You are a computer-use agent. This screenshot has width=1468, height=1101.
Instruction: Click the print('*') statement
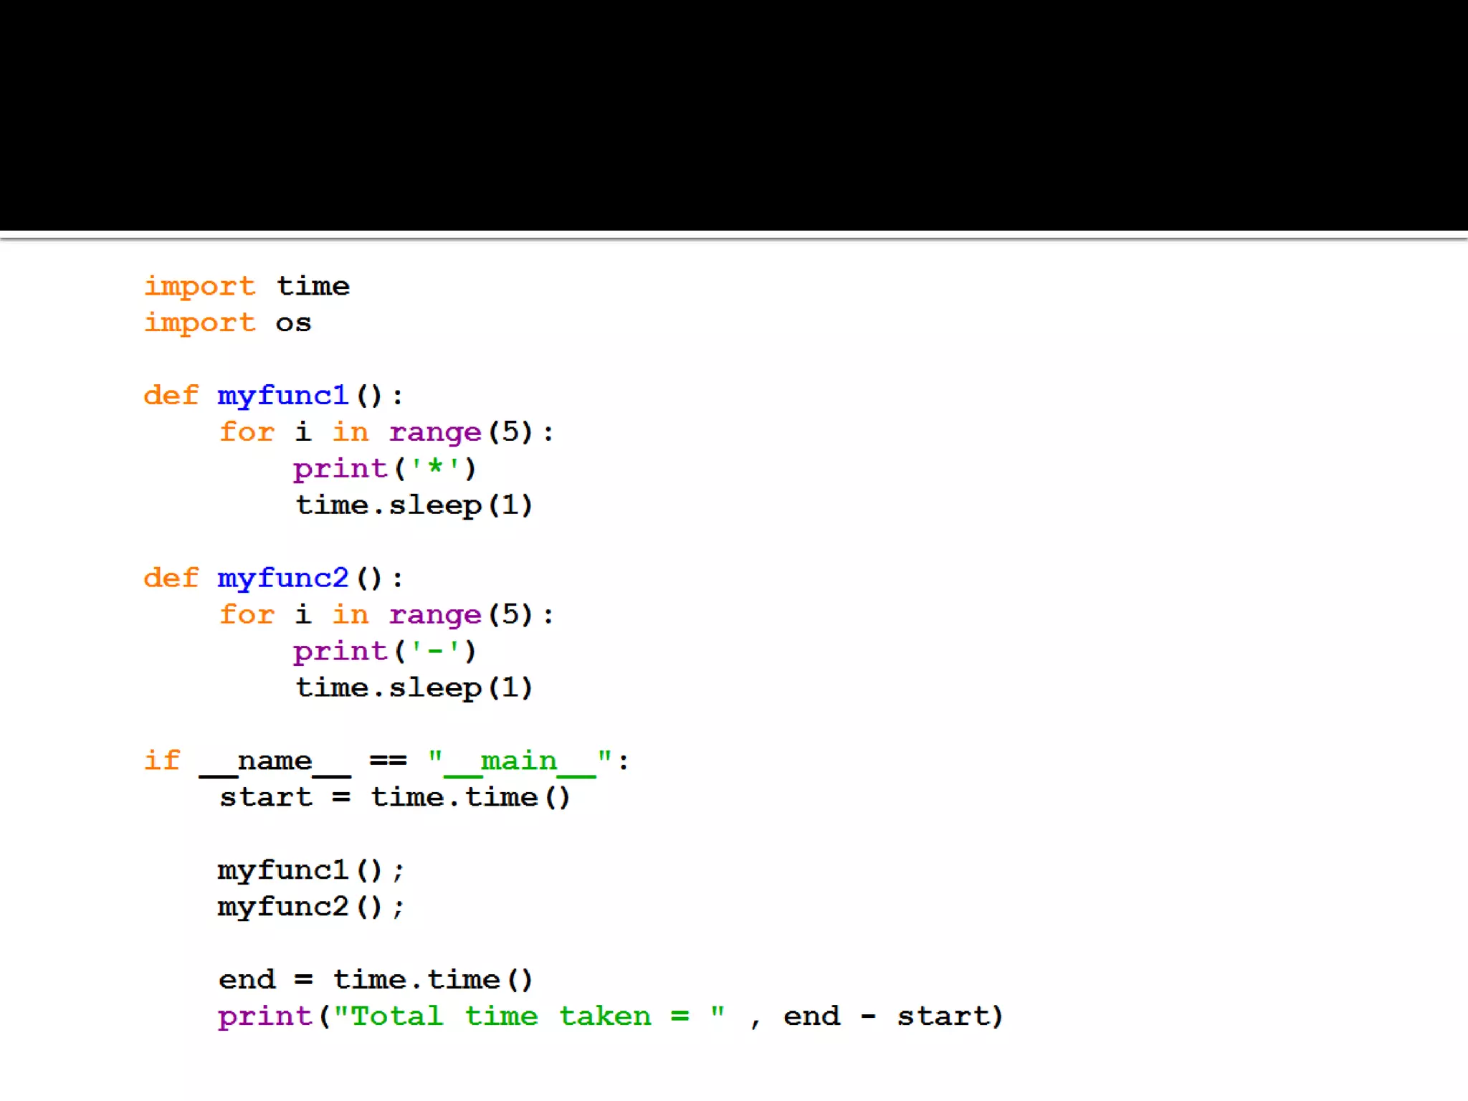[384, 469]
